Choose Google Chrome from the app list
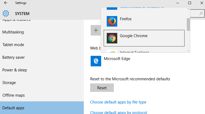The width and height of the screenshot is (205, 114). [x=144, y=38]
